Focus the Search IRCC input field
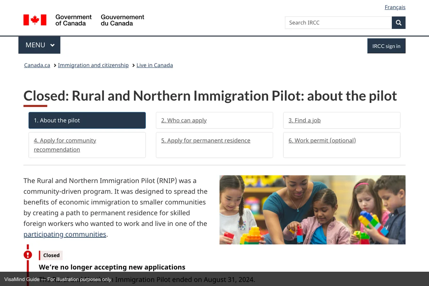Image resolution: width=429 pixels, height=286 pixels. pyautogui.click(x=338, y=23)
